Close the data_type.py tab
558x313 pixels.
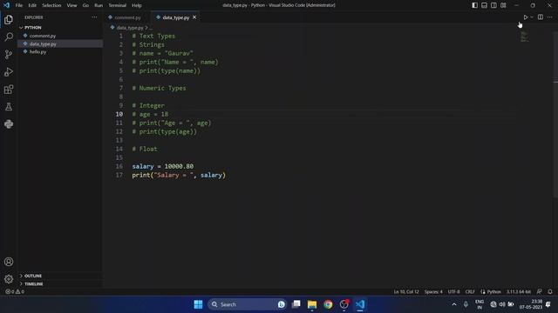(194, 17)
